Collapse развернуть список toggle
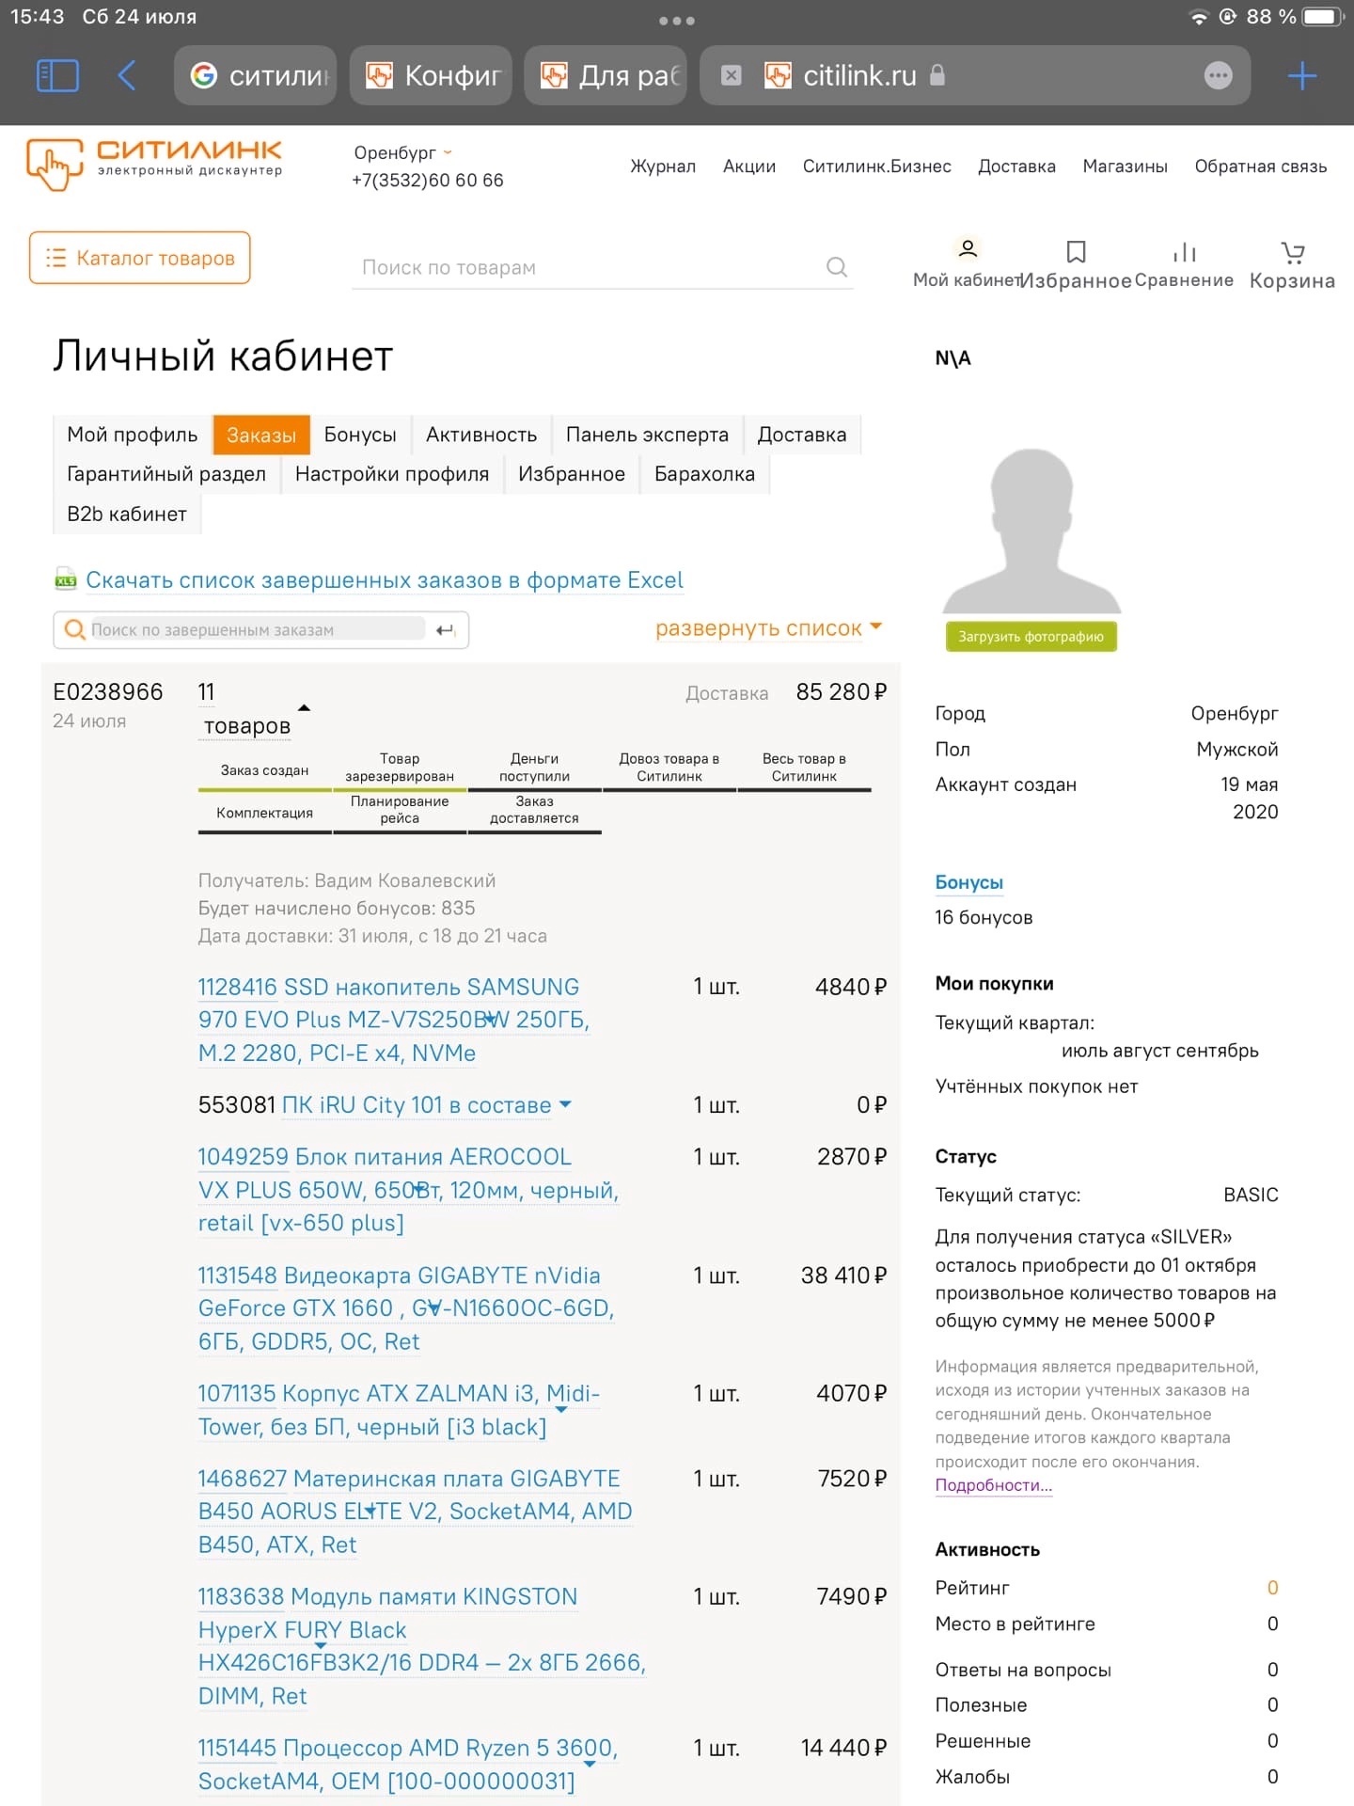1354x1806 pixels. click(x=768, y=628)
